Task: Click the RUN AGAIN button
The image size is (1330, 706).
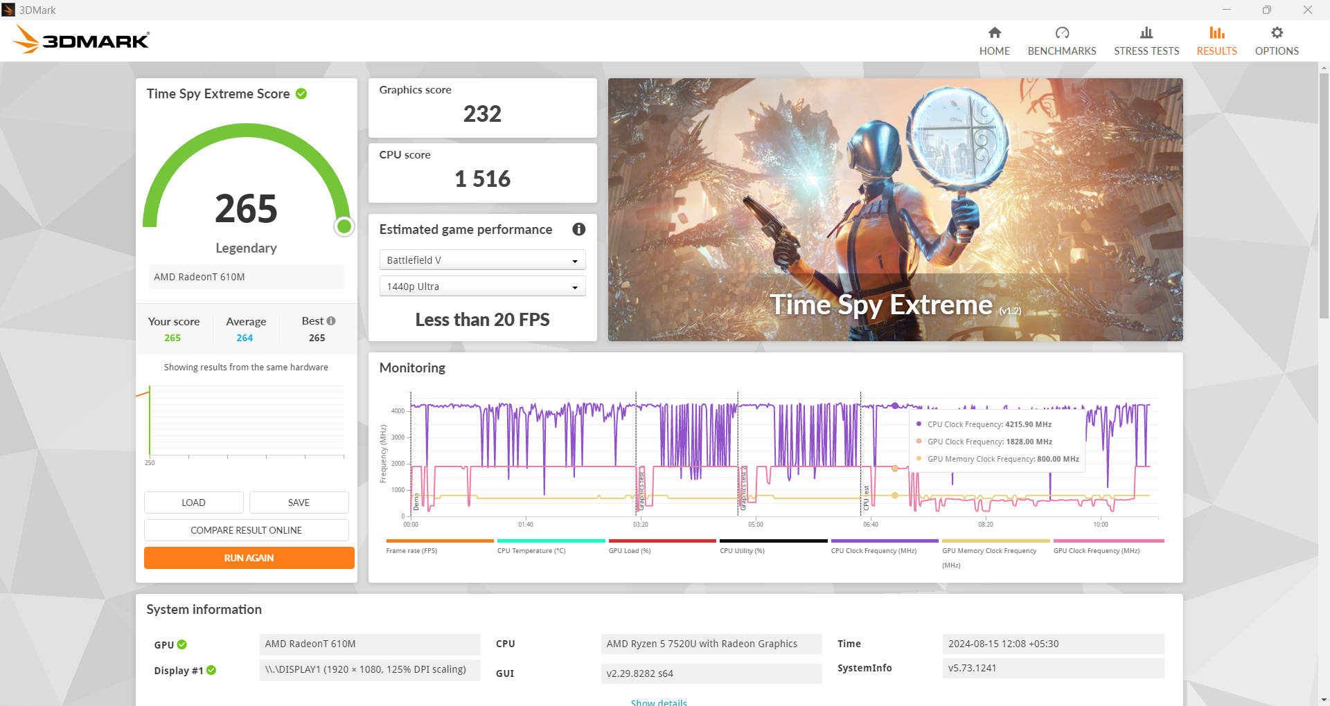Action: coord(249,558)
